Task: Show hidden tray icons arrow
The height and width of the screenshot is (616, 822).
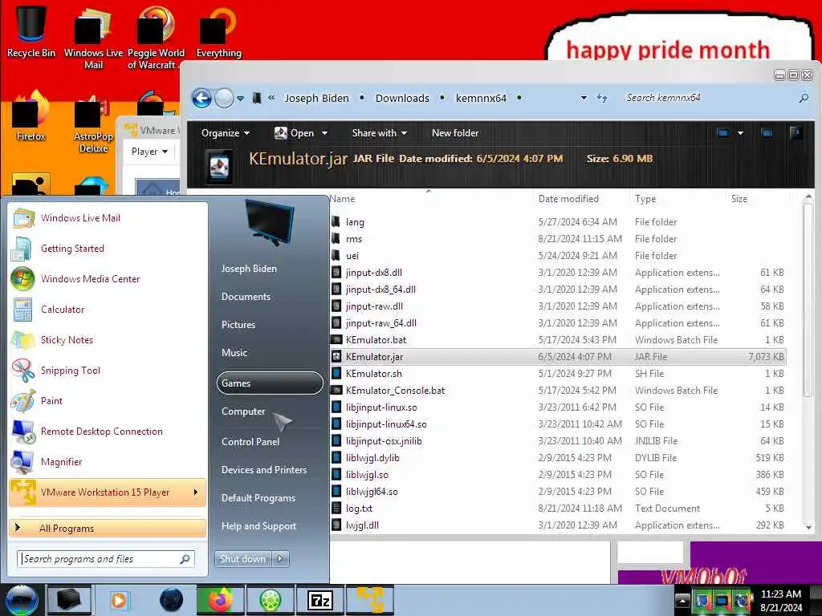Action: pyautogui.click(x=682, y=600)
